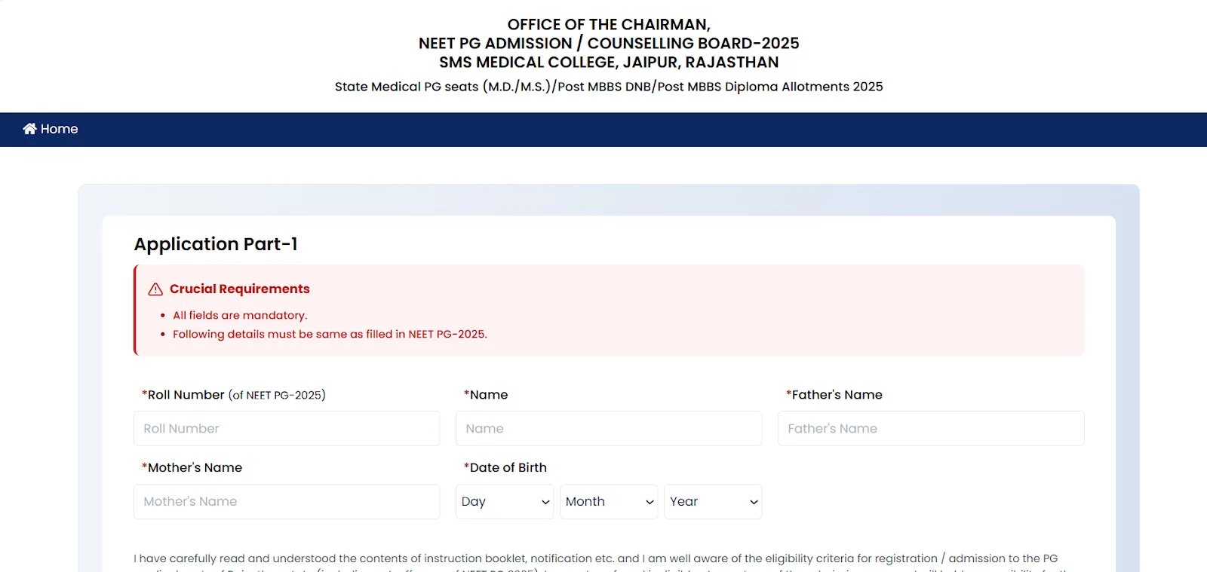Viewport: 1207px width, 572px height.
Task: Click the Year dropdown chevron arrow
Action: tap(753, 501)
